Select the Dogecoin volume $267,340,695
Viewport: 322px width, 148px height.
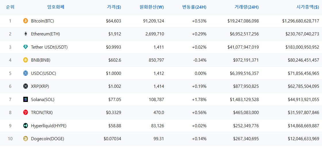pos(246,139)
